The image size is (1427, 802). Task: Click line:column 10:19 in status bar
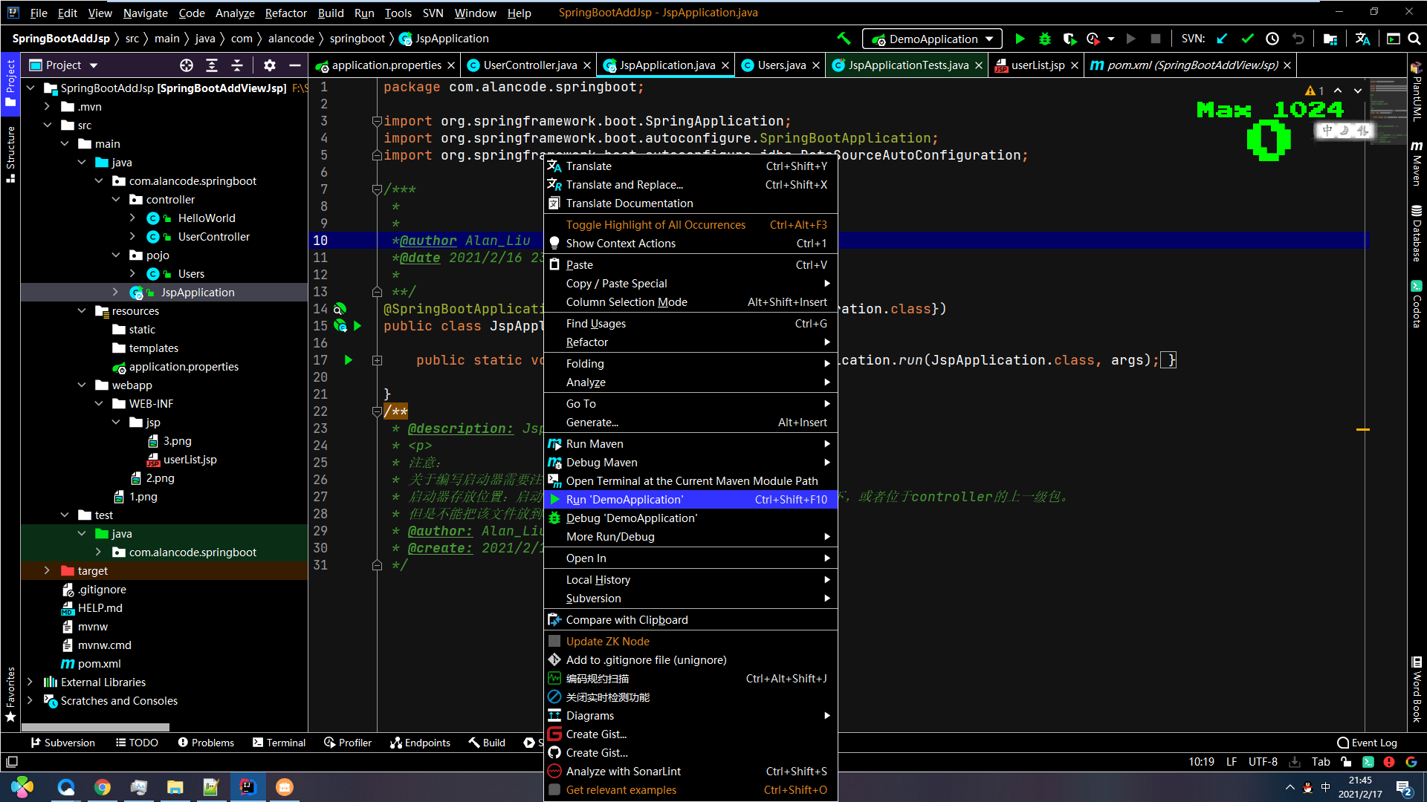(x=1201, y=762)
